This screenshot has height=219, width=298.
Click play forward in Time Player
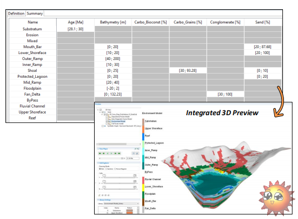(111, 153)
